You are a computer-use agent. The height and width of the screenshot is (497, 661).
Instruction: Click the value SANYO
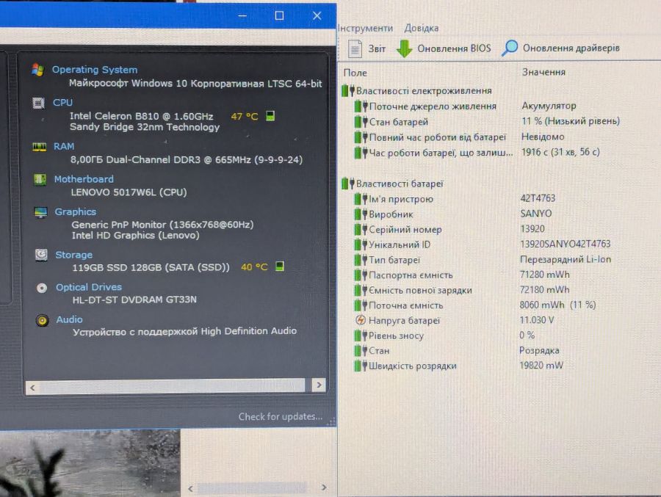[536, 214]
